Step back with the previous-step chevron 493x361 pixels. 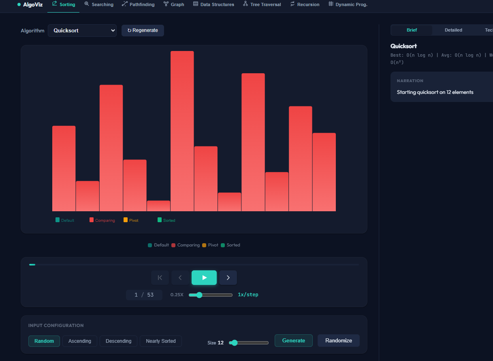pyautogui.click(x=180, y=278)
